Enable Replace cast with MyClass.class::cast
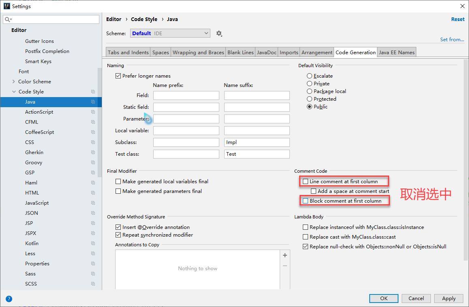This screenshot has width=469, height=307. point(305,237)
